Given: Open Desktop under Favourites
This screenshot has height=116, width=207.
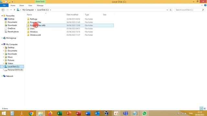Looking at the screenshot, I should 11,19.
